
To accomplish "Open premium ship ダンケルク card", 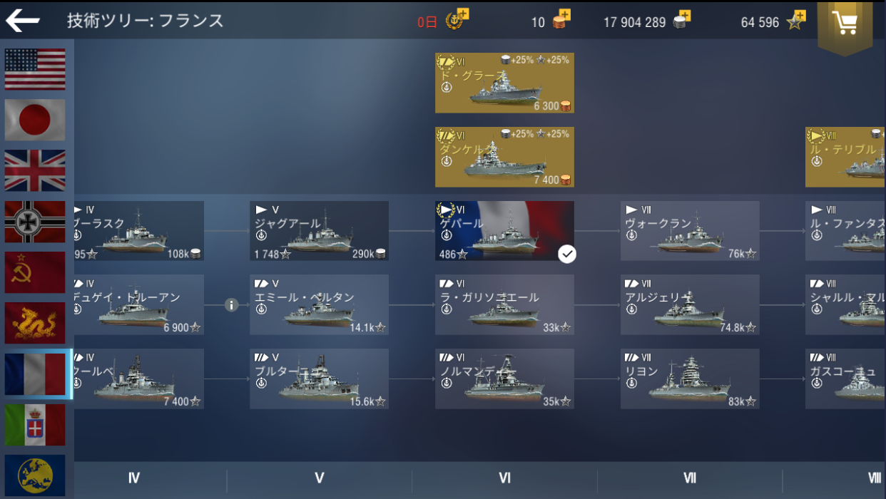I will (504, 157).
